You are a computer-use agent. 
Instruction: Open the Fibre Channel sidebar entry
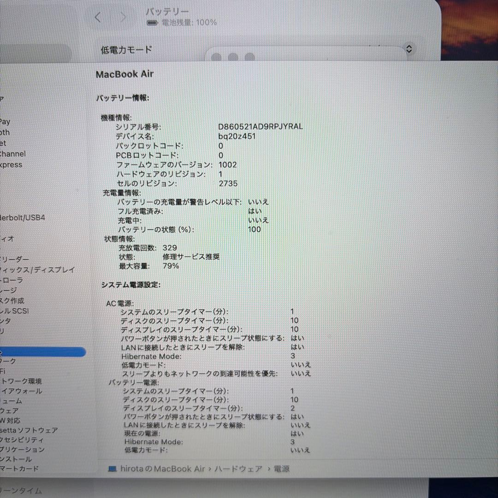click(13, 154)
